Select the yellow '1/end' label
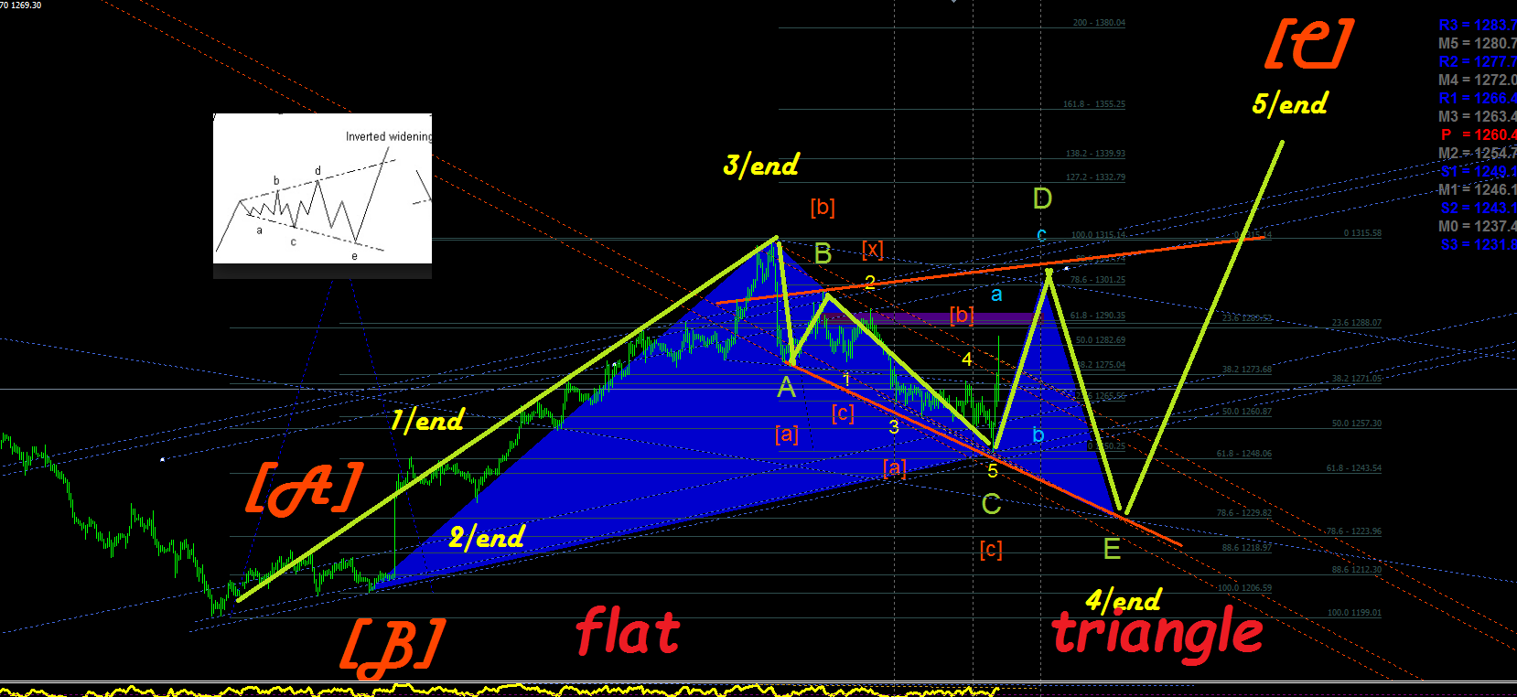The width and height of the screenshot is (1517, 697). tap(427, 421)
